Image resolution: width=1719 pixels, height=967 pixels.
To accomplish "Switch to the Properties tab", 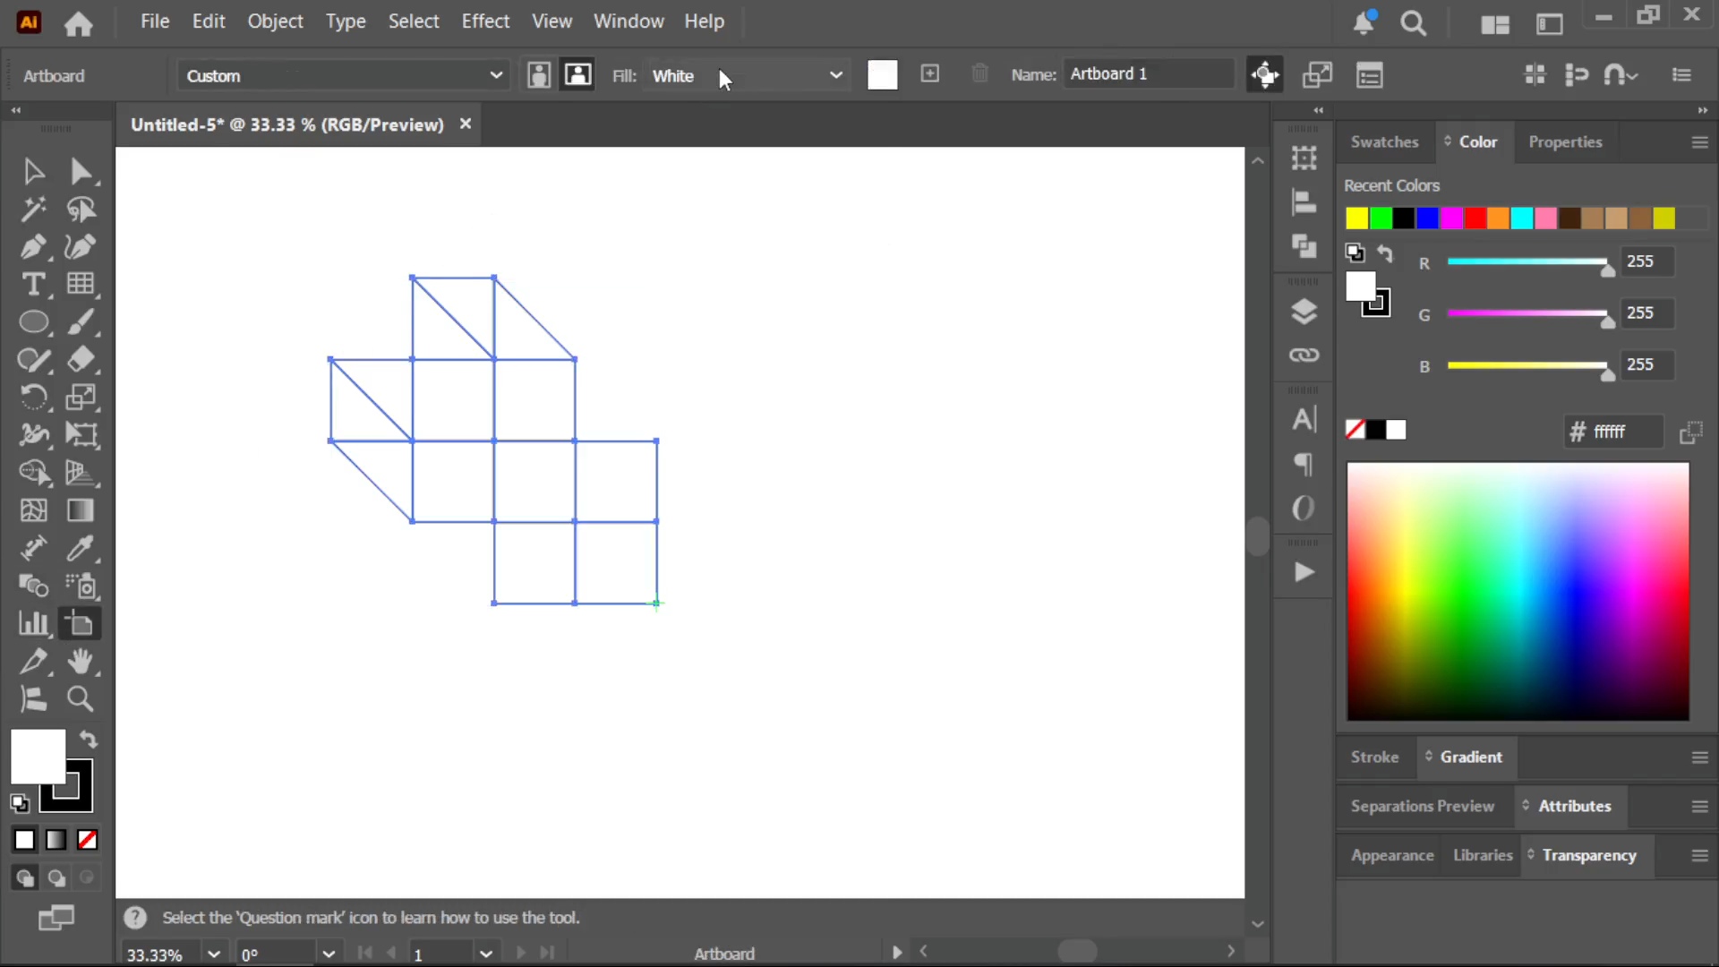I will (x=1565, y=142).
